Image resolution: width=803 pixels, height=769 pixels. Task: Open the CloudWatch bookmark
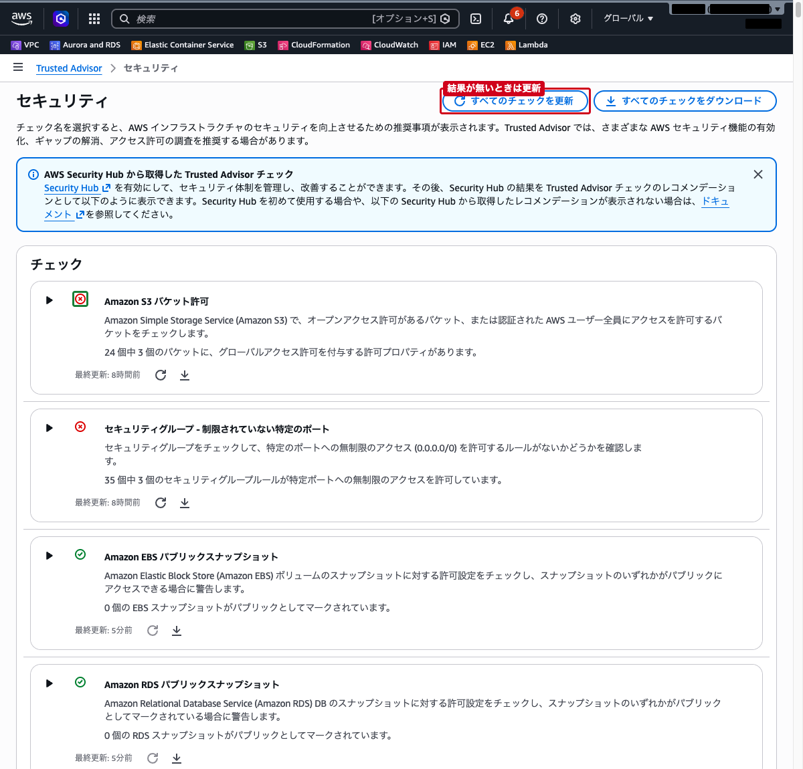[x=389, y=45]
